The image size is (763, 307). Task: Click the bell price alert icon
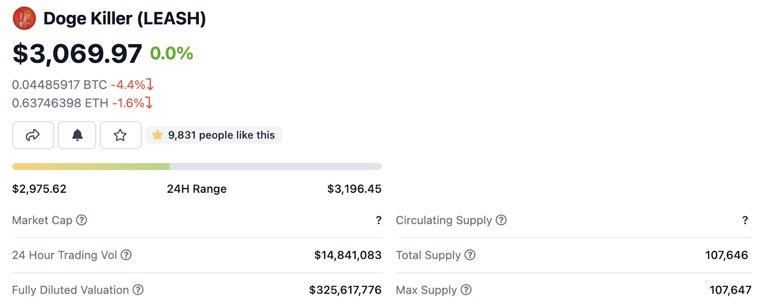(x=77, y=135)
